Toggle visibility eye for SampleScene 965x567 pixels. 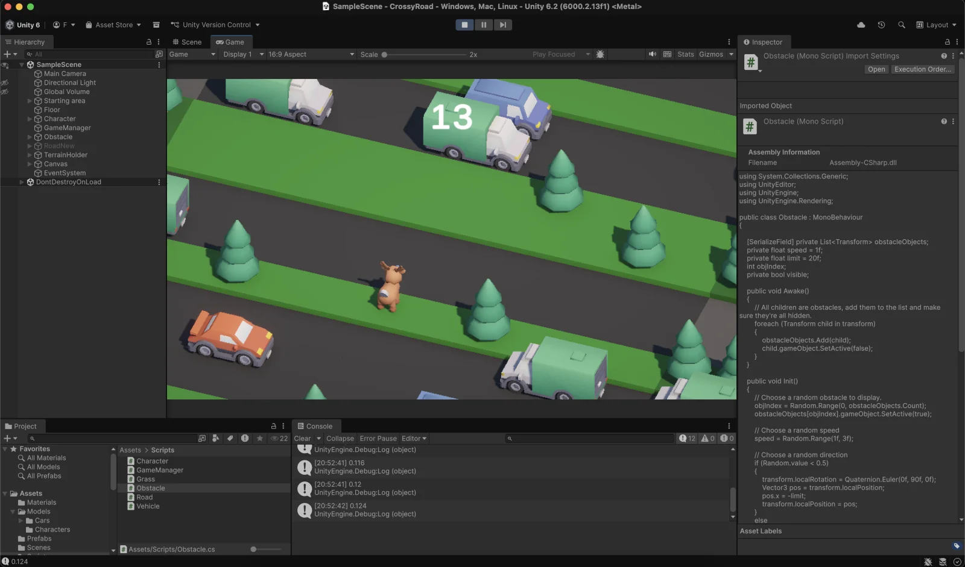click(5, 64)
